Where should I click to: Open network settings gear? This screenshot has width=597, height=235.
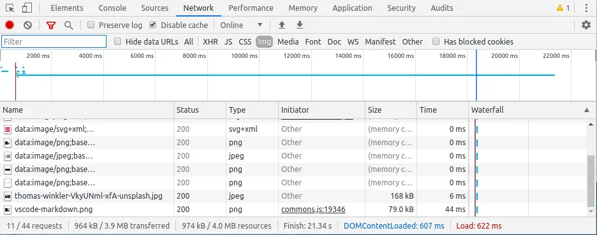click(x=586, y=25)
